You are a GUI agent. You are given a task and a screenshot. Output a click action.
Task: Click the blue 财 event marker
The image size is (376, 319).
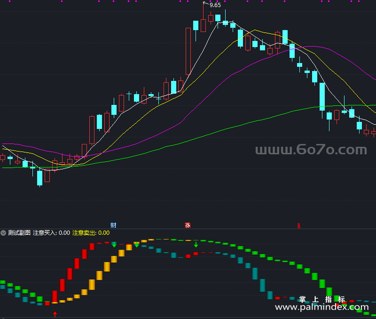coord(113,225)
